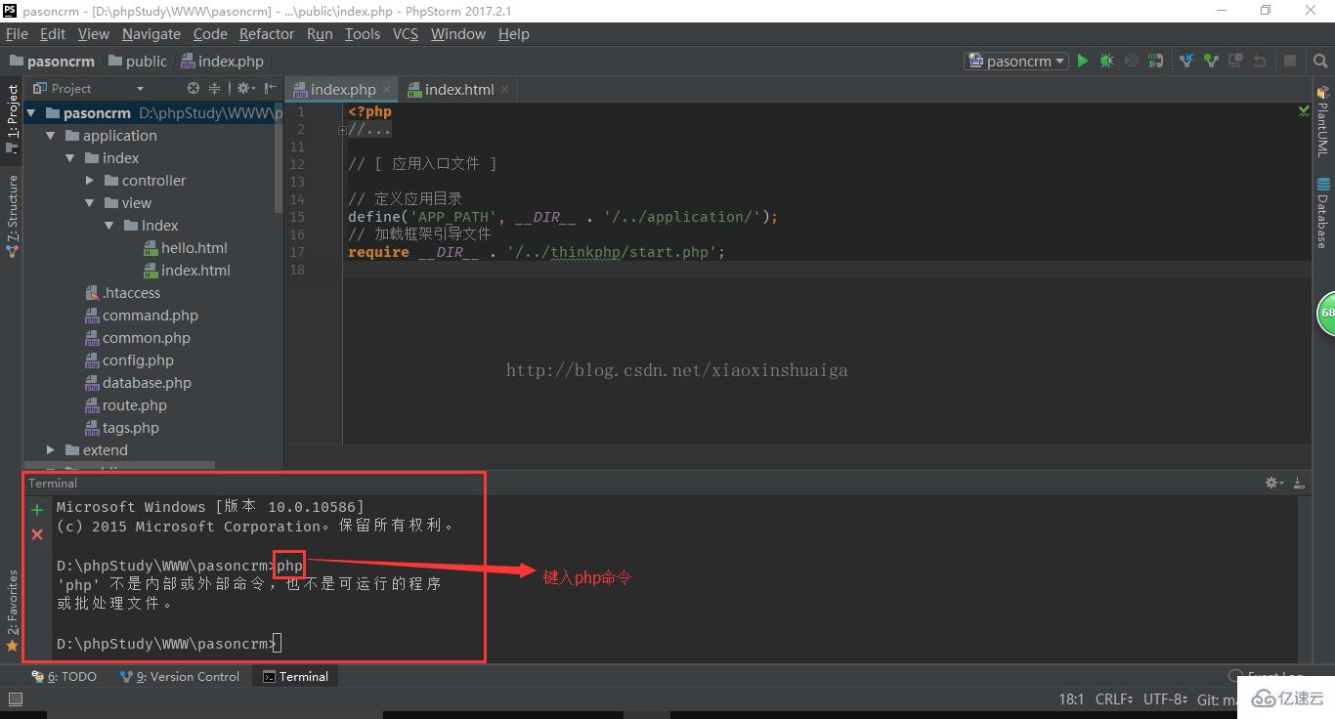Image resolution: width=1335 pixels, height=719 pixels.
Task: Expand the controller folder
Action: point(90,181)
